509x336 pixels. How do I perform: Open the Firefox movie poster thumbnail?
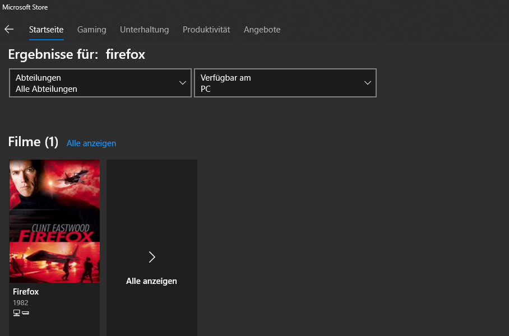[54, 221]
